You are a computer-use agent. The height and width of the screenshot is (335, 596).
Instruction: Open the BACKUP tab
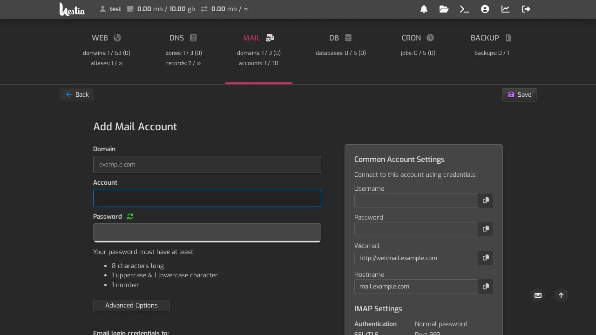pyautogui.click(x=492, y=51)
